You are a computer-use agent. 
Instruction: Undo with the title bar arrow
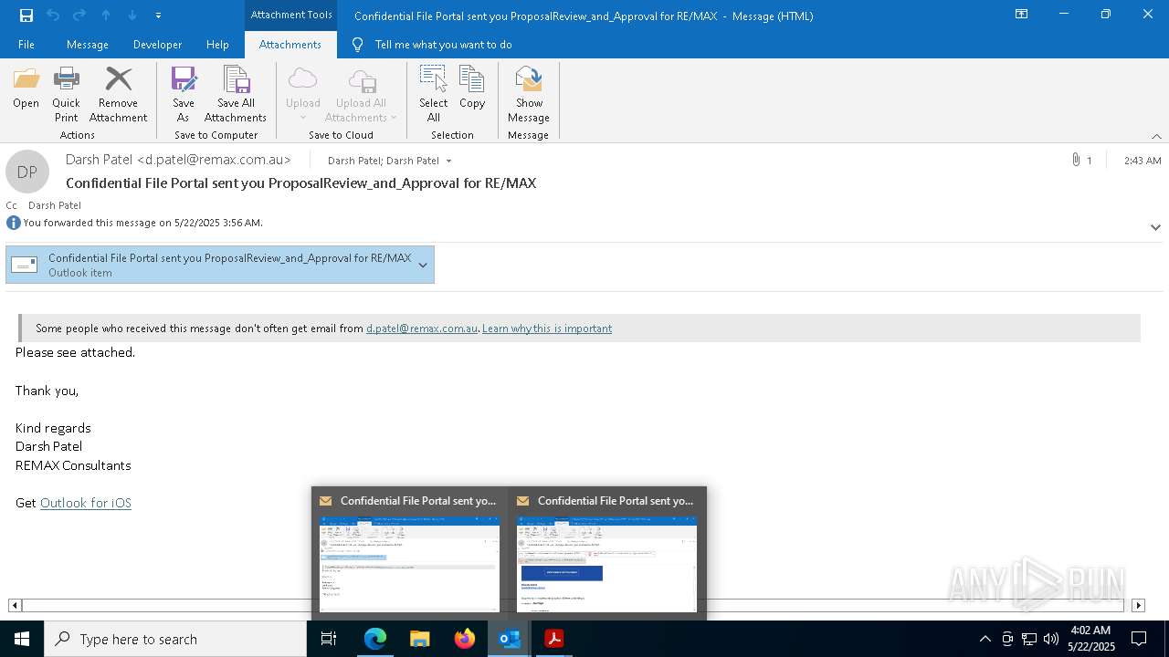tap(53, 16)
